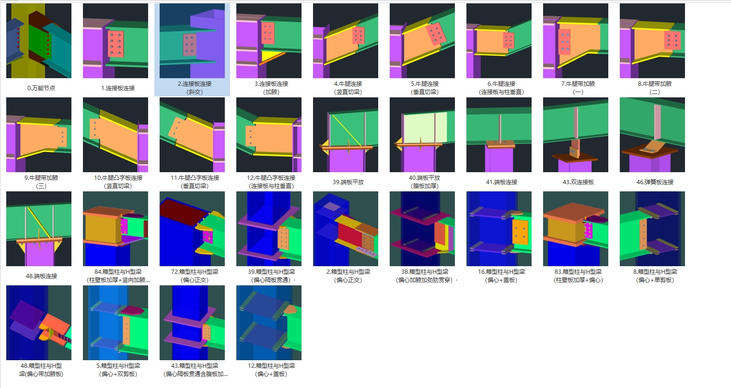Image resolution: width=731 pixels, height=388 pixels.
Task: Select the 8.牛腿带加腋(二) thumbnail
Action: (652, 41)
